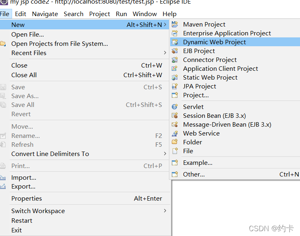
Task: Click the Other... wizard icon
Action: click(175, 174)
